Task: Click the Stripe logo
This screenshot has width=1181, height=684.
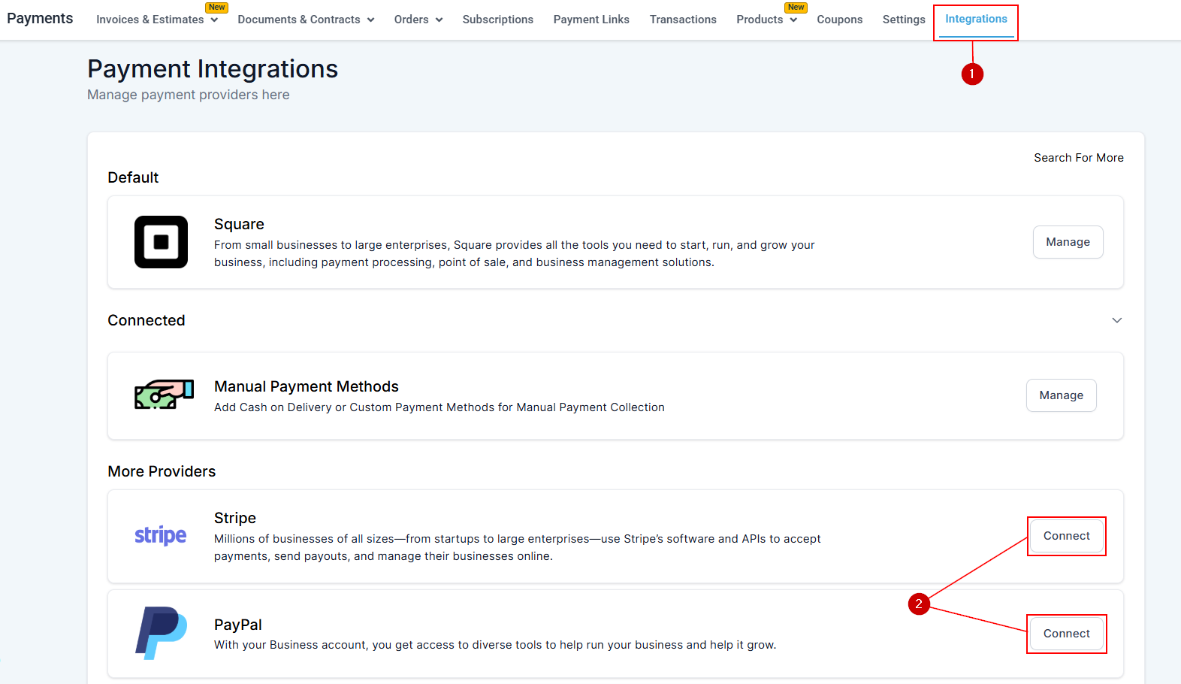Action: point(160,535)
